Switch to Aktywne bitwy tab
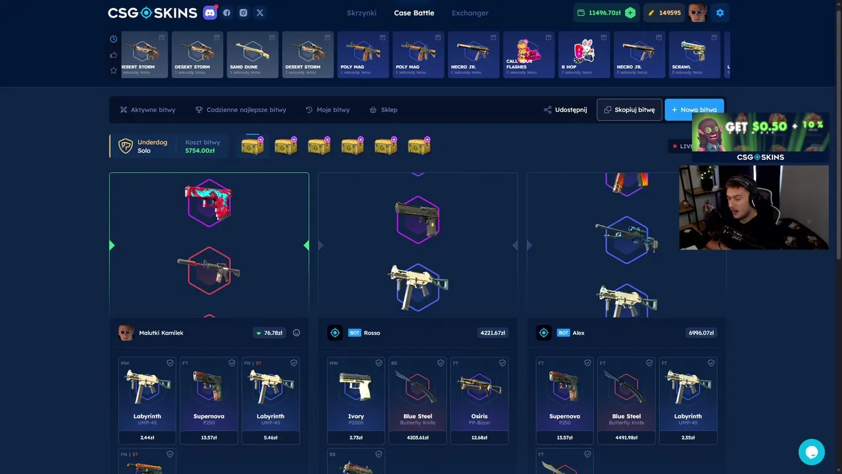This screenshot has height=474, width=842. tap(147, 110)
